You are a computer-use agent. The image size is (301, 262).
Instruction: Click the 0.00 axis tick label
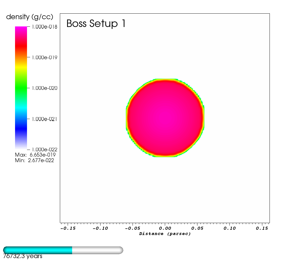165,228
